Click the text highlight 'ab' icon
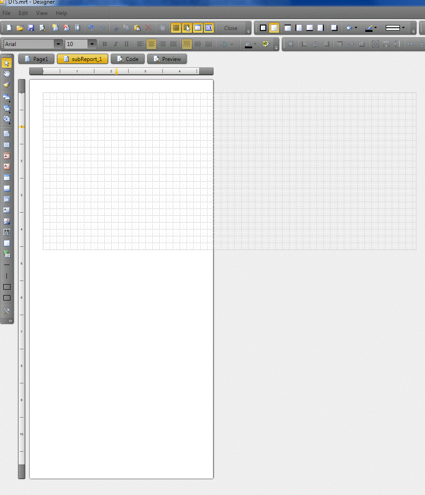This screenshot has width=425, height=495. [x=265, y=44]
